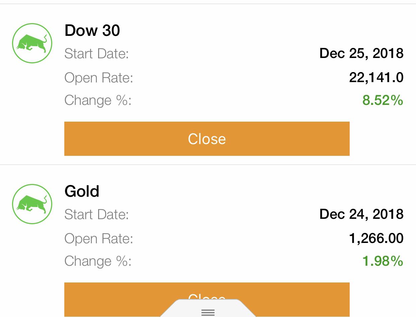416x317 pixels.
Task: Select the Dec 25, 2018 start date
Action: tap(361, 53)
